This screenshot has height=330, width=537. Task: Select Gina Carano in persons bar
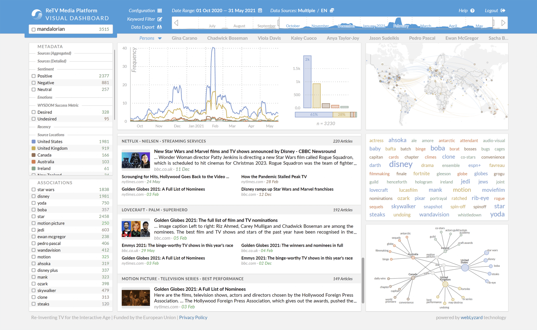click(x=184, y=38)
